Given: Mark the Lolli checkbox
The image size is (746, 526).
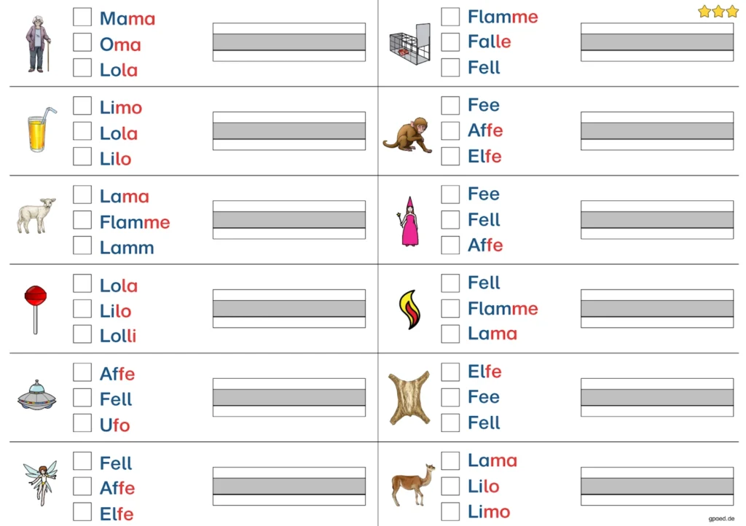Looking at the screenshot, I should coord(82,334).
